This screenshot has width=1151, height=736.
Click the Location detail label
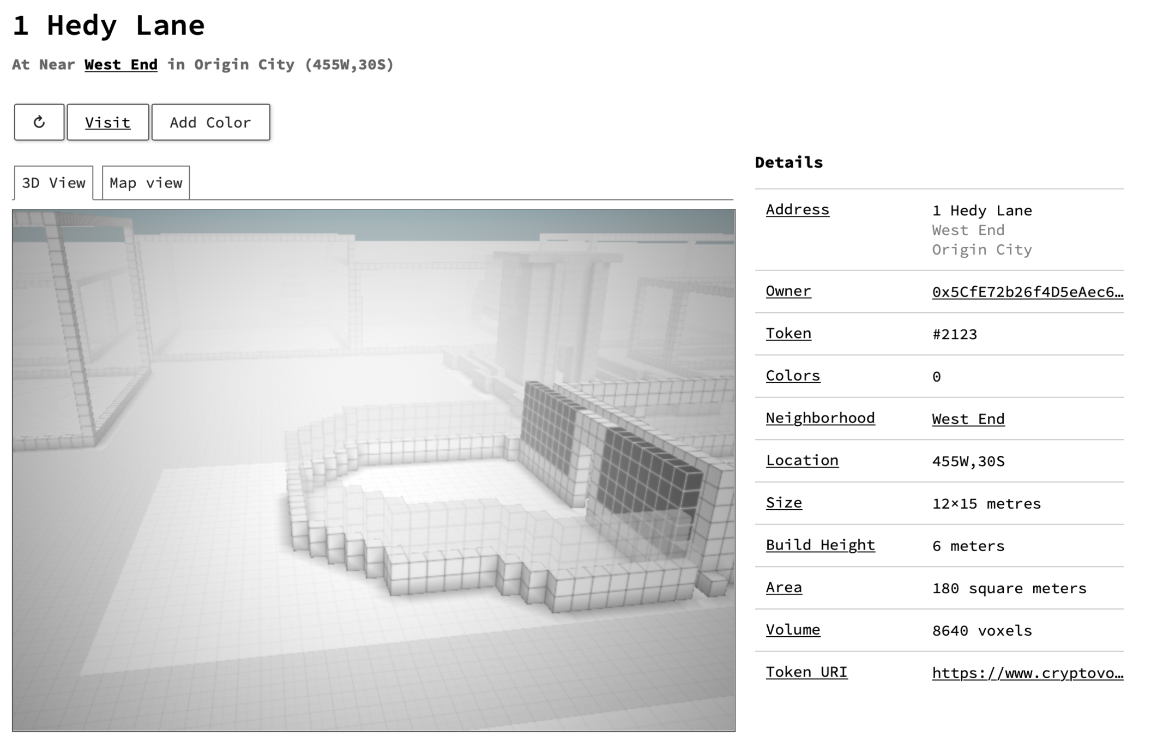coord(802,460)
